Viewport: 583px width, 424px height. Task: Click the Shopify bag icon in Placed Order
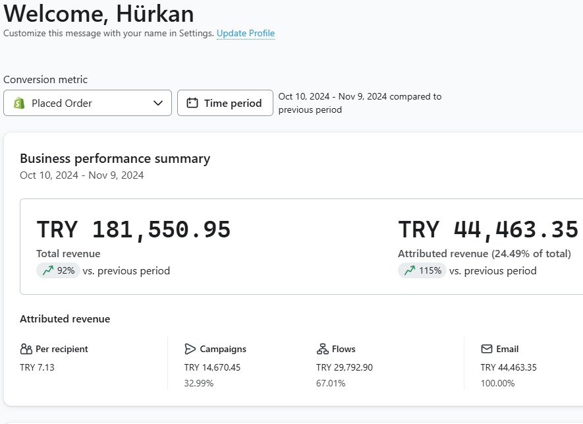[19, 103]
